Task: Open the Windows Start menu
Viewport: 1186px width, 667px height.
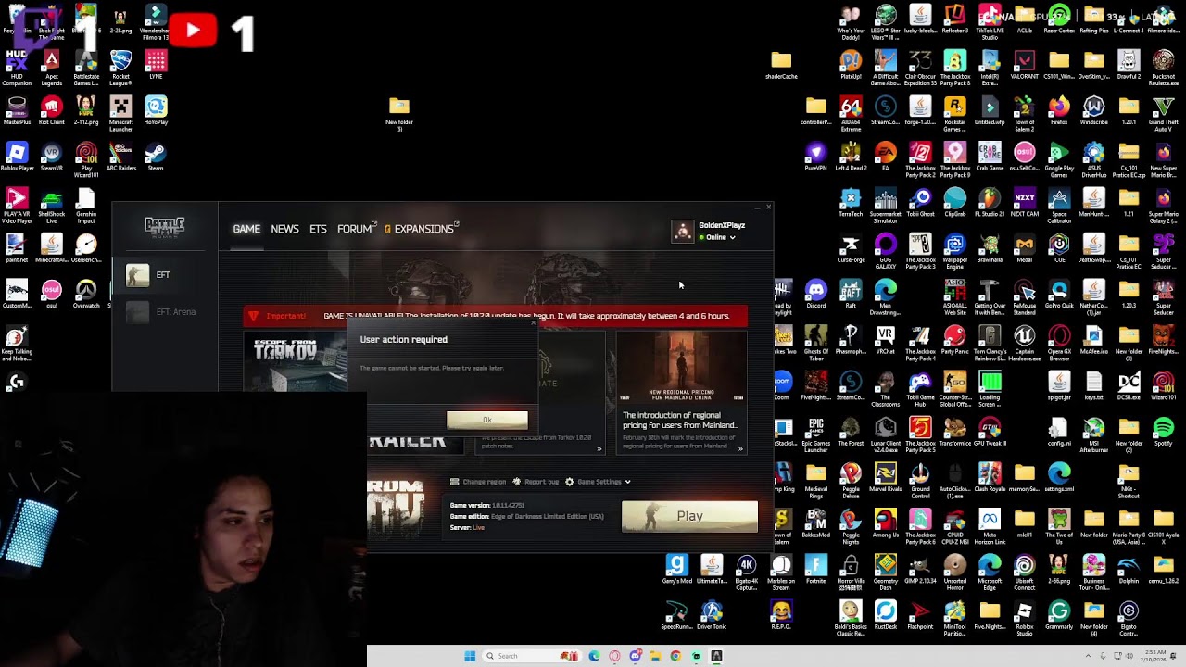Action: [470, 656]
